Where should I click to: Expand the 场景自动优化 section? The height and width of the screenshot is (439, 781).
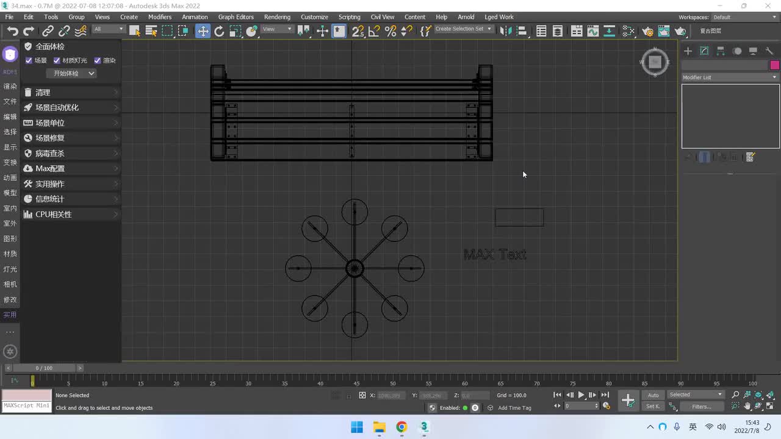click(x=71, y=107)
